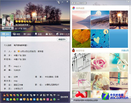This screenshot has width=131, height=103.
Task: Select the pink rose member skin
Action: [x=100, y=62]
